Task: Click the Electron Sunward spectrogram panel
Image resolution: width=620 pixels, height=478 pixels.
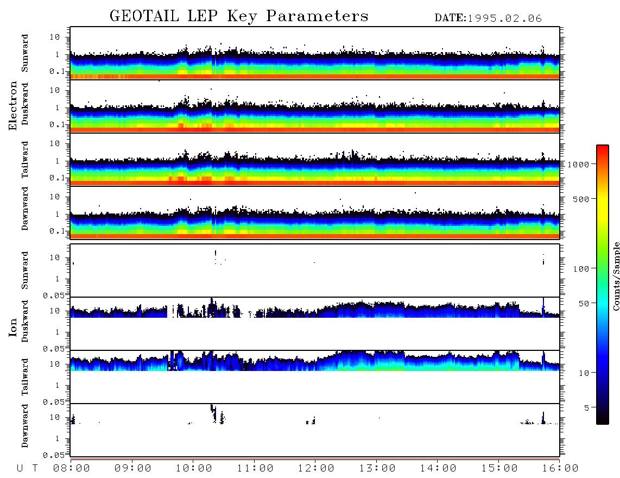Action: click(x=315, y=53)
